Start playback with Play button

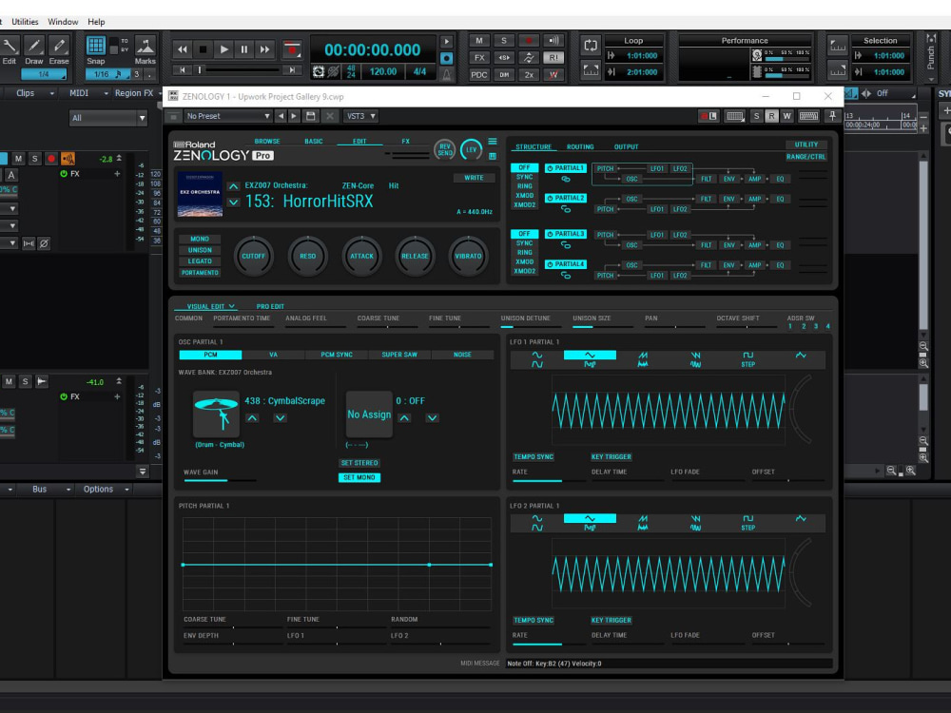[223, 49]
